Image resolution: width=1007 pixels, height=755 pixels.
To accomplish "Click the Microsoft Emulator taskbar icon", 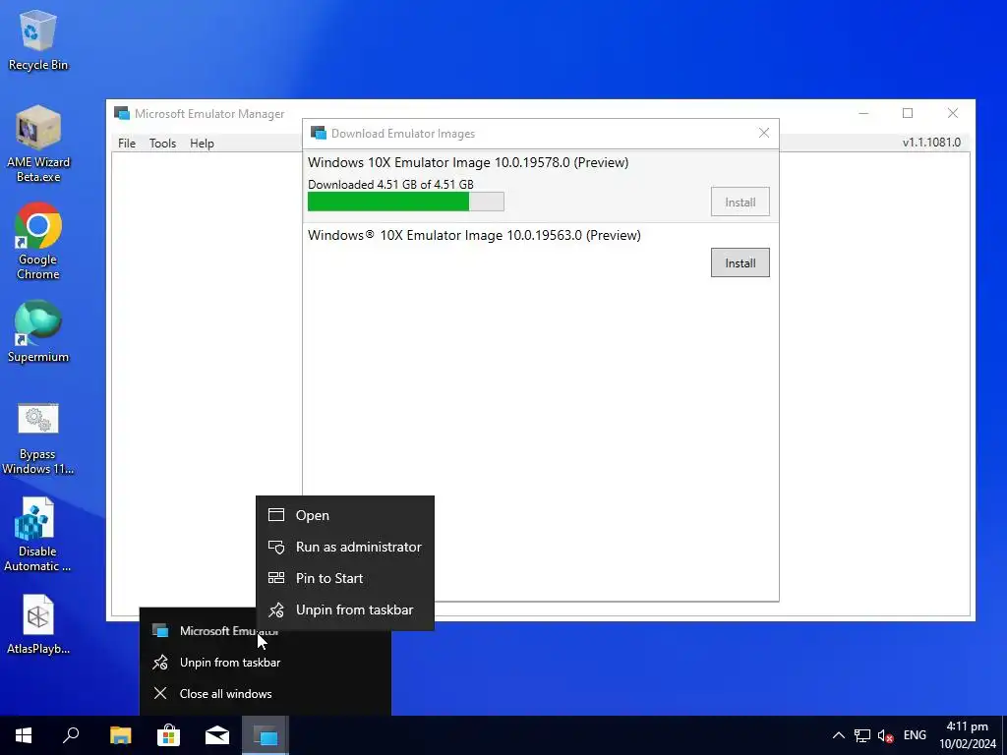I will tap(266, 735).
